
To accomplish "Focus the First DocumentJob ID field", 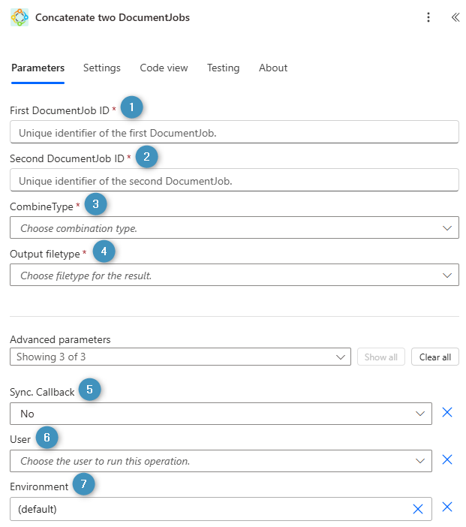I will point(233,133).
